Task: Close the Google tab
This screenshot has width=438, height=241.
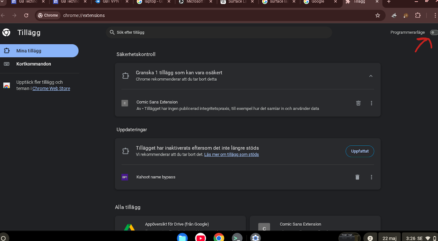Action: pos(336,2)
